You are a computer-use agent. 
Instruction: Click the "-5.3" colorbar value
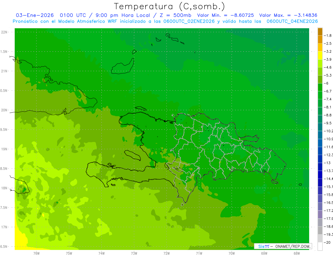pos(328,75)
